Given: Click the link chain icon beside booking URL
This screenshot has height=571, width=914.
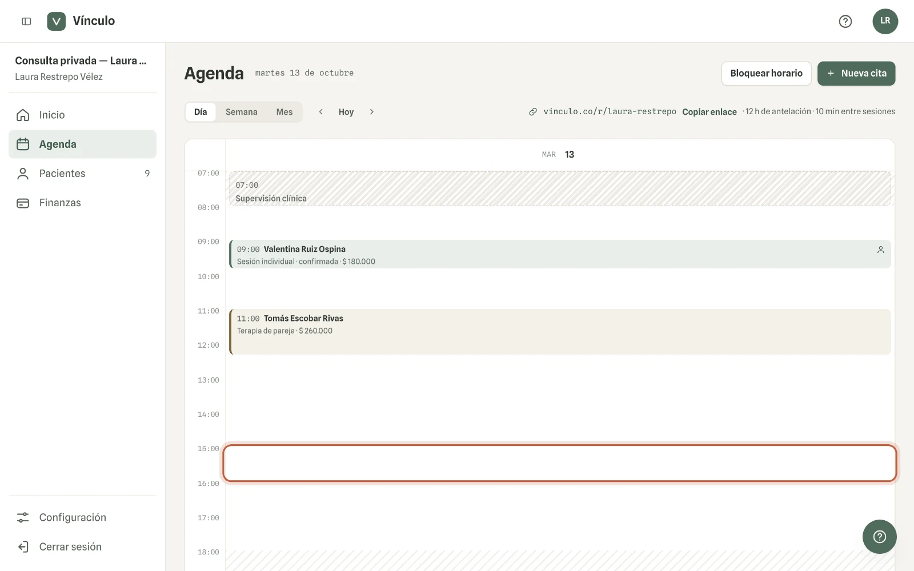Looking at the screenshot, I should pos(533,112).
